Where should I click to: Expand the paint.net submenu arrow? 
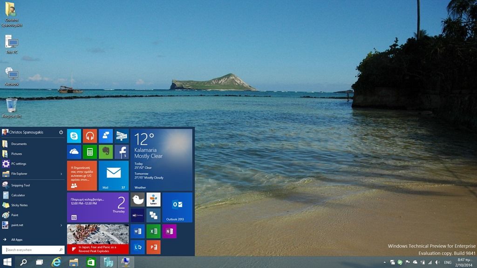pyautogui.click(x=61, y=225)
